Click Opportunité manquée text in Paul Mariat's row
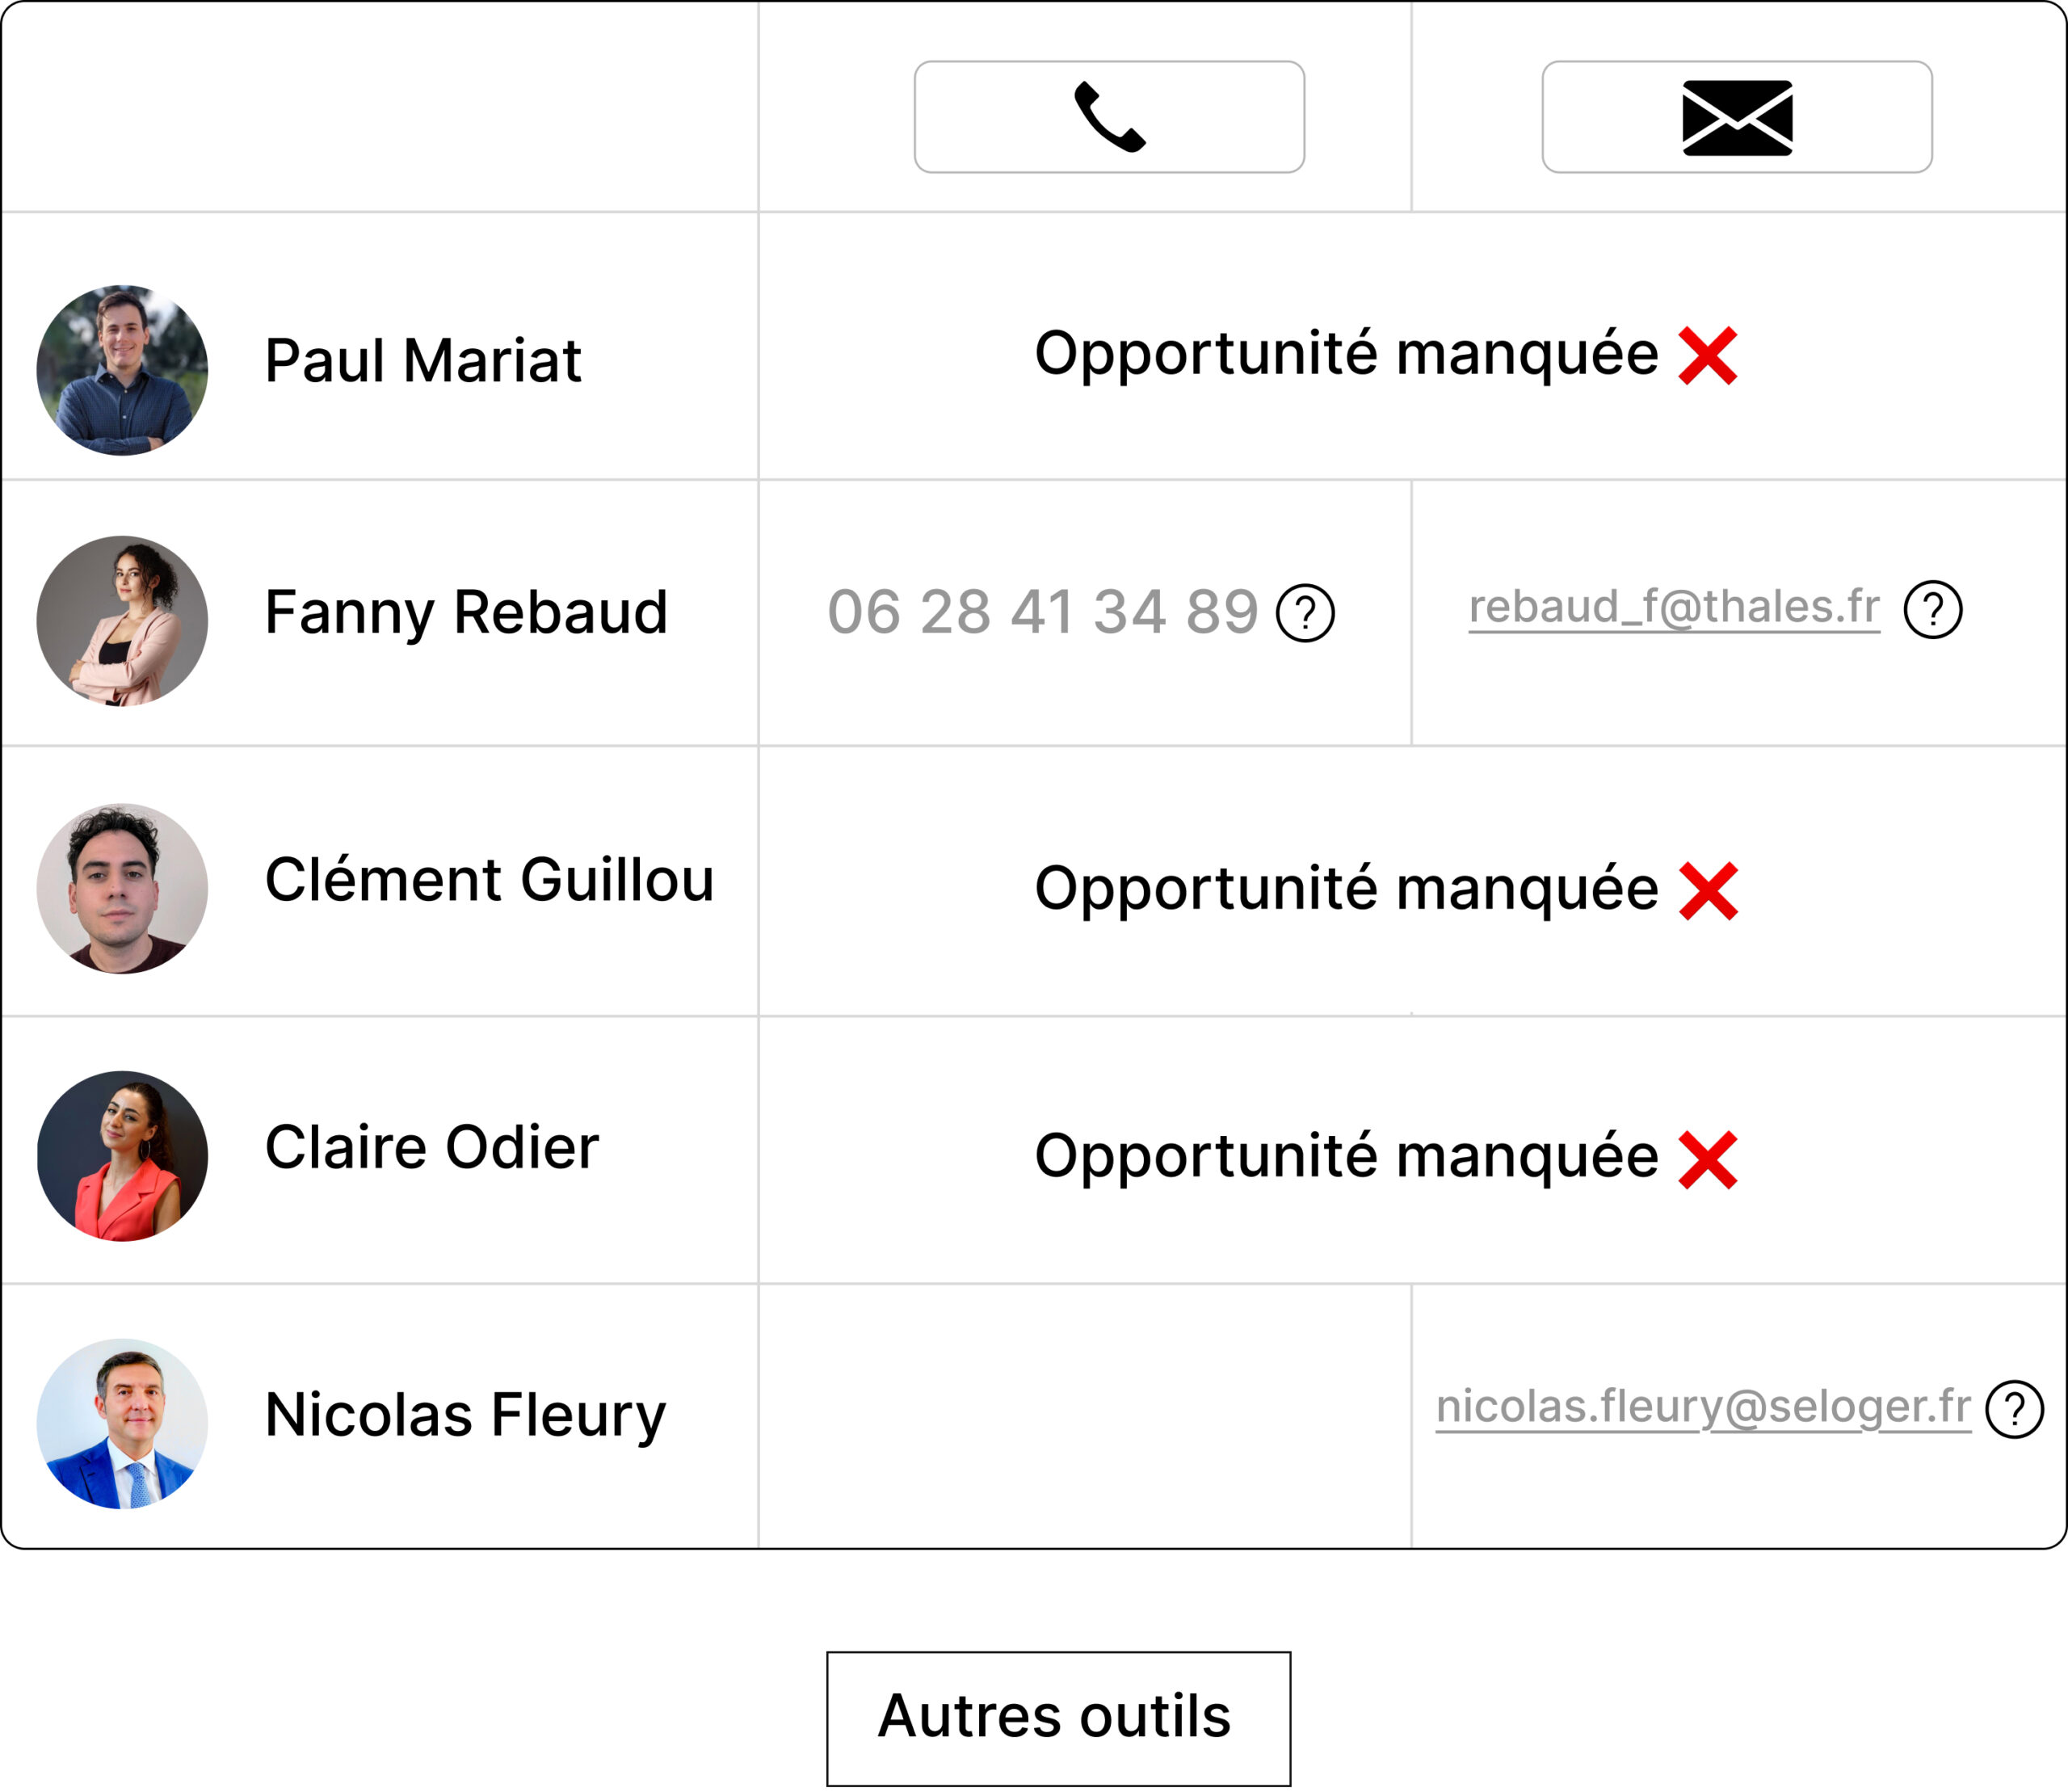 point(1345,354)
